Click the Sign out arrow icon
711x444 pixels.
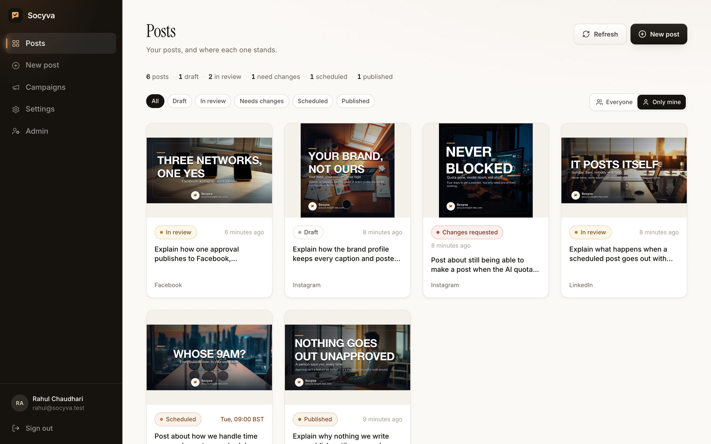point(16,428)
